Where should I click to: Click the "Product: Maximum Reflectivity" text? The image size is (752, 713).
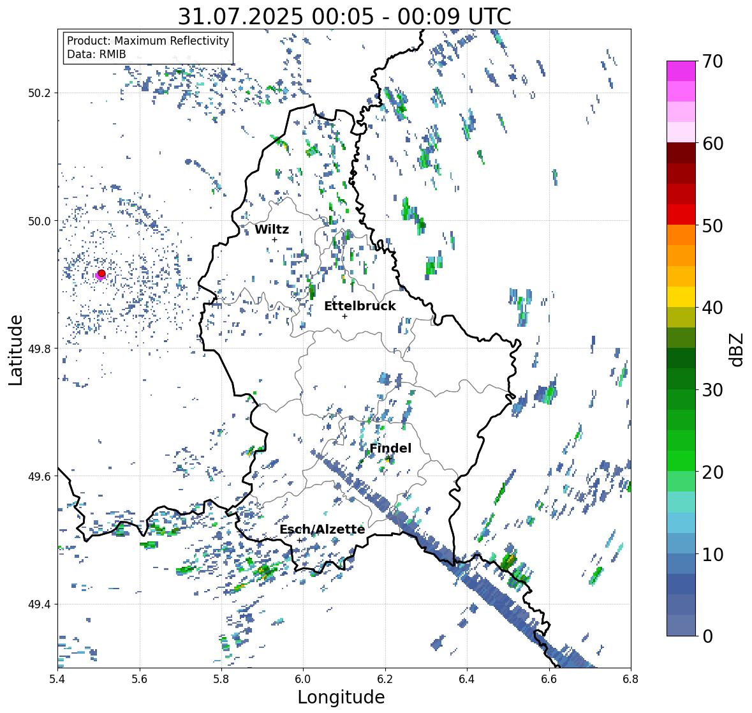click(x=148, y=41)
